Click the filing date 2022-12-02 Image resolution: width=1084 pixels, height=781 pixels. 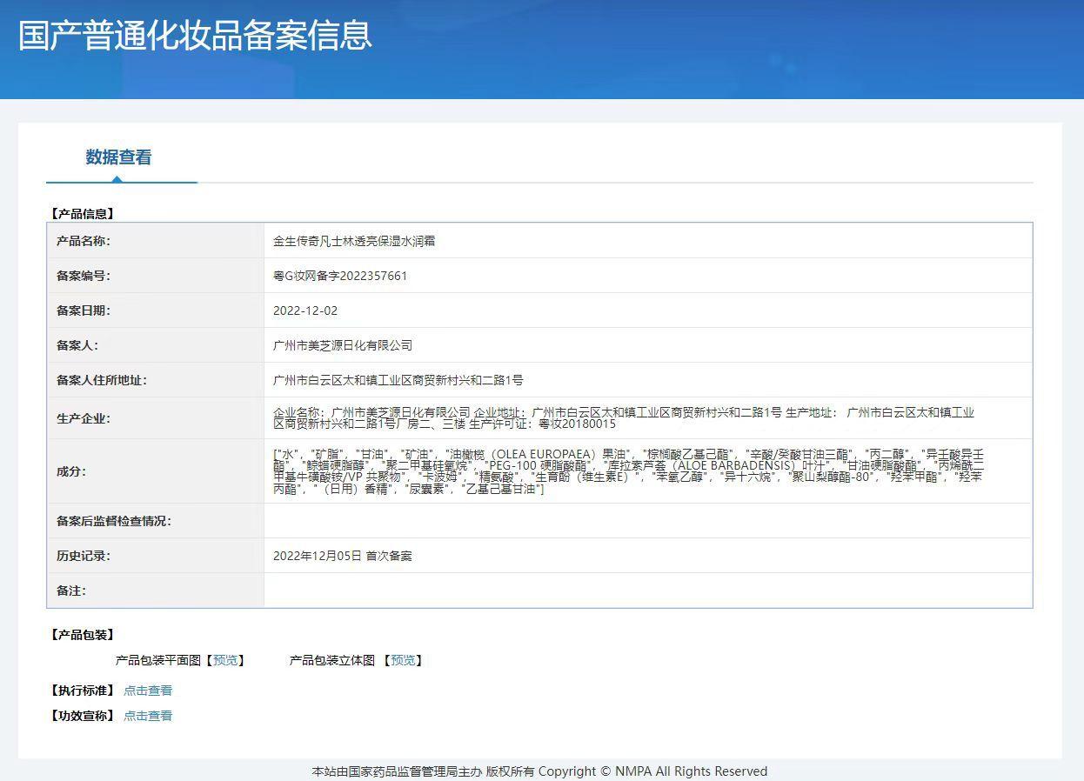(305, 310)
